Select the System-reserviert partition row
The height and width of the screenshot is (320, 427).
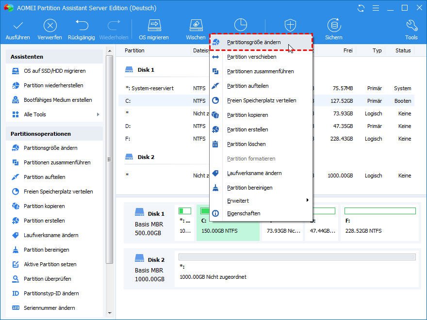pyautogui.click(x=266, y=88)
